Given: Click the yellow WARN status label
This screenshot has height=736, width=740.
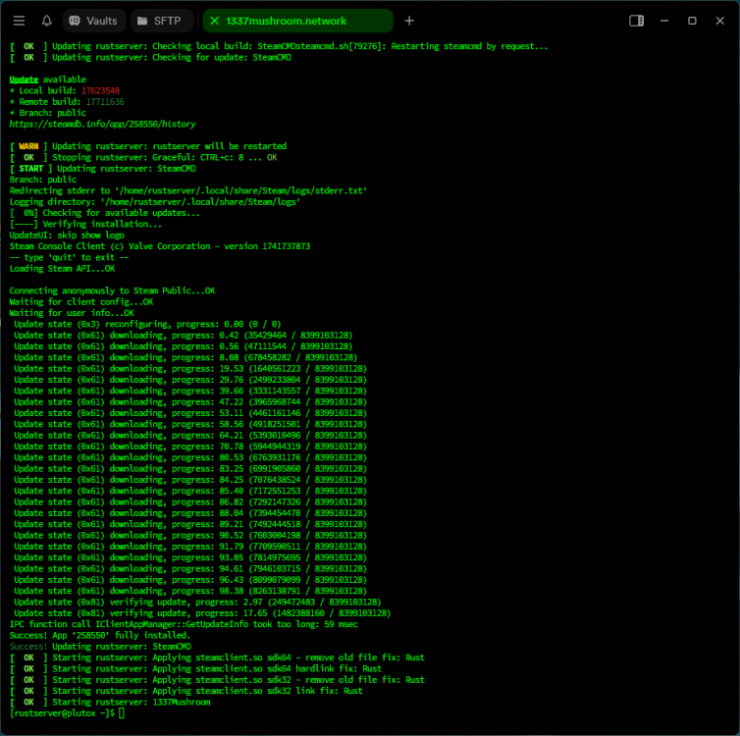Looking at the screenshot, I should tap(28, 146).
